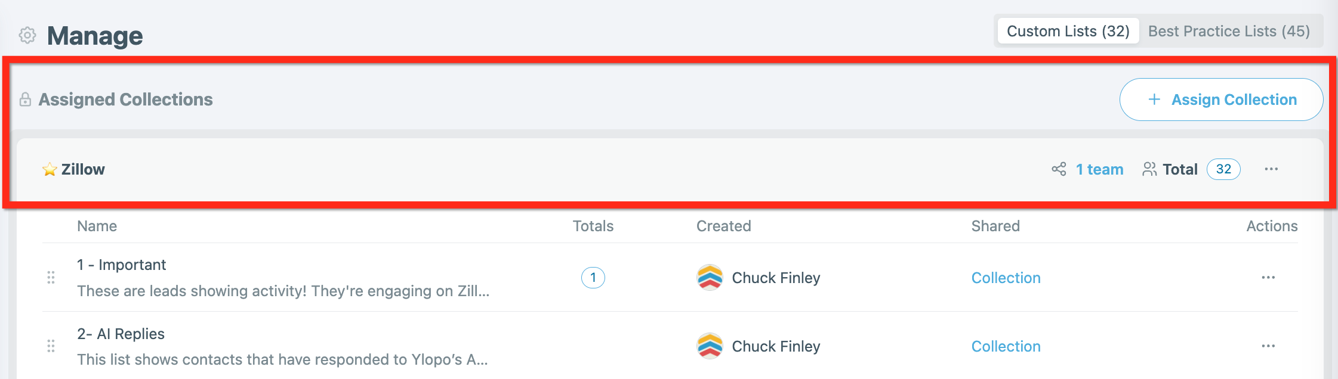Open actions menu for 1 - Important list

coord(1268,278)
